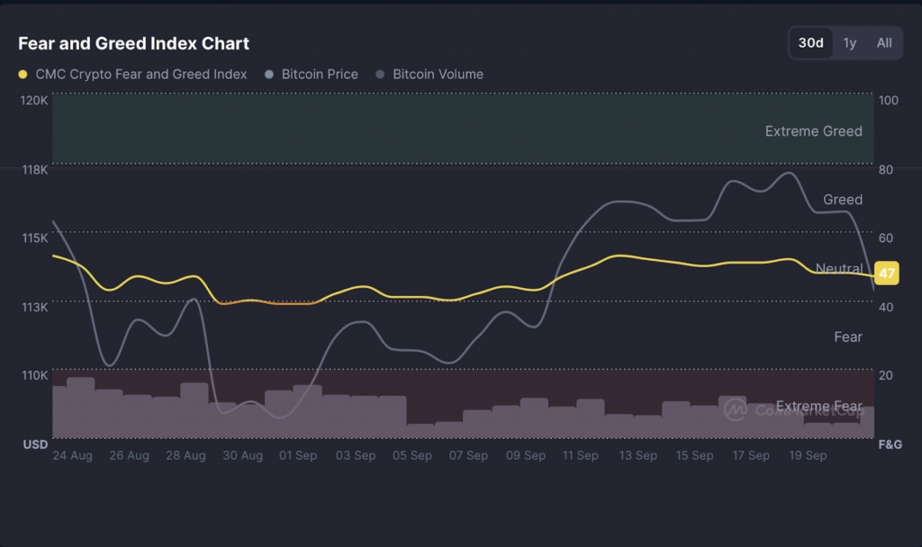This screenshot has width=922, height=547.
Task: Click the Fear and Greed Index Chart title
Action: tap(134, 43)
